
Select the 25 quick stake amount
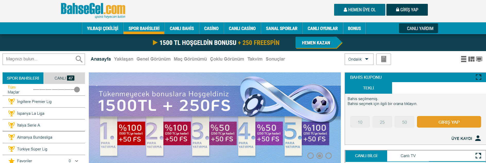382,122
